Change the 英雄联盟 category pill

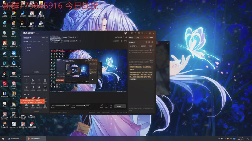[x=71, y=41]
